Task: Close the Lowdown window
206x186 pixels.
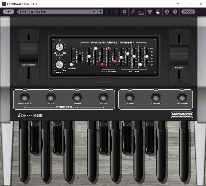Action: pos(201,4)
